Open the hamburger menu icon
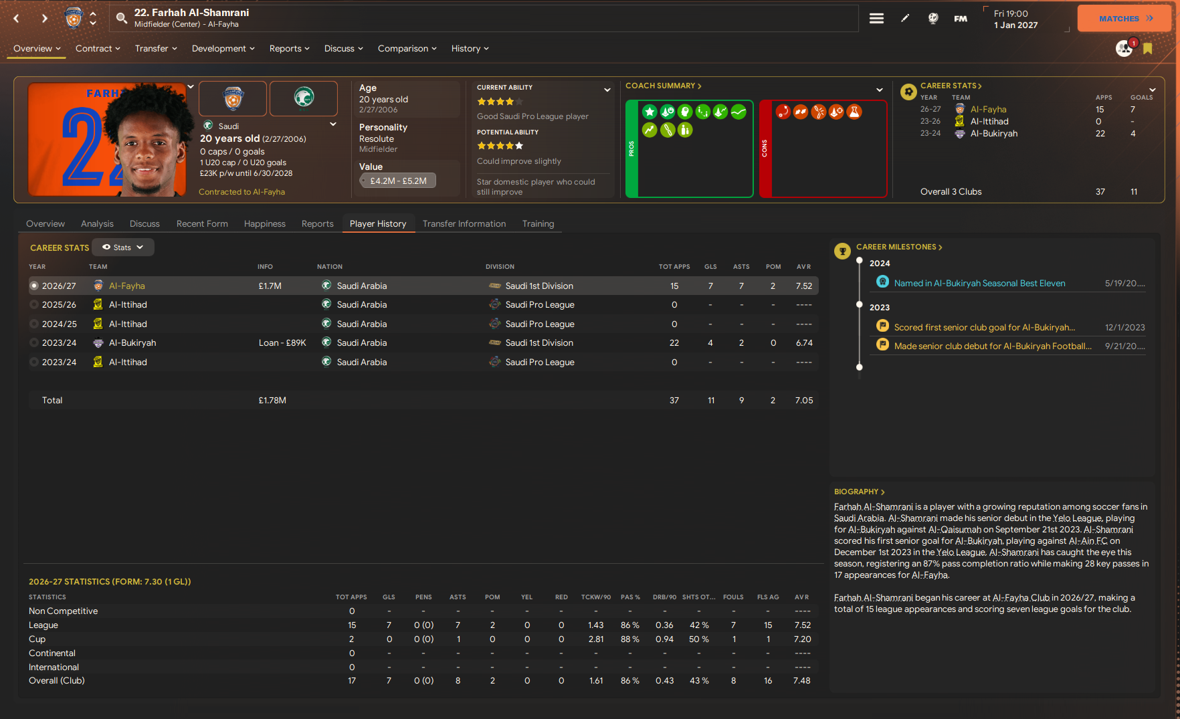Screen dimensions: 1180x719 876,19
